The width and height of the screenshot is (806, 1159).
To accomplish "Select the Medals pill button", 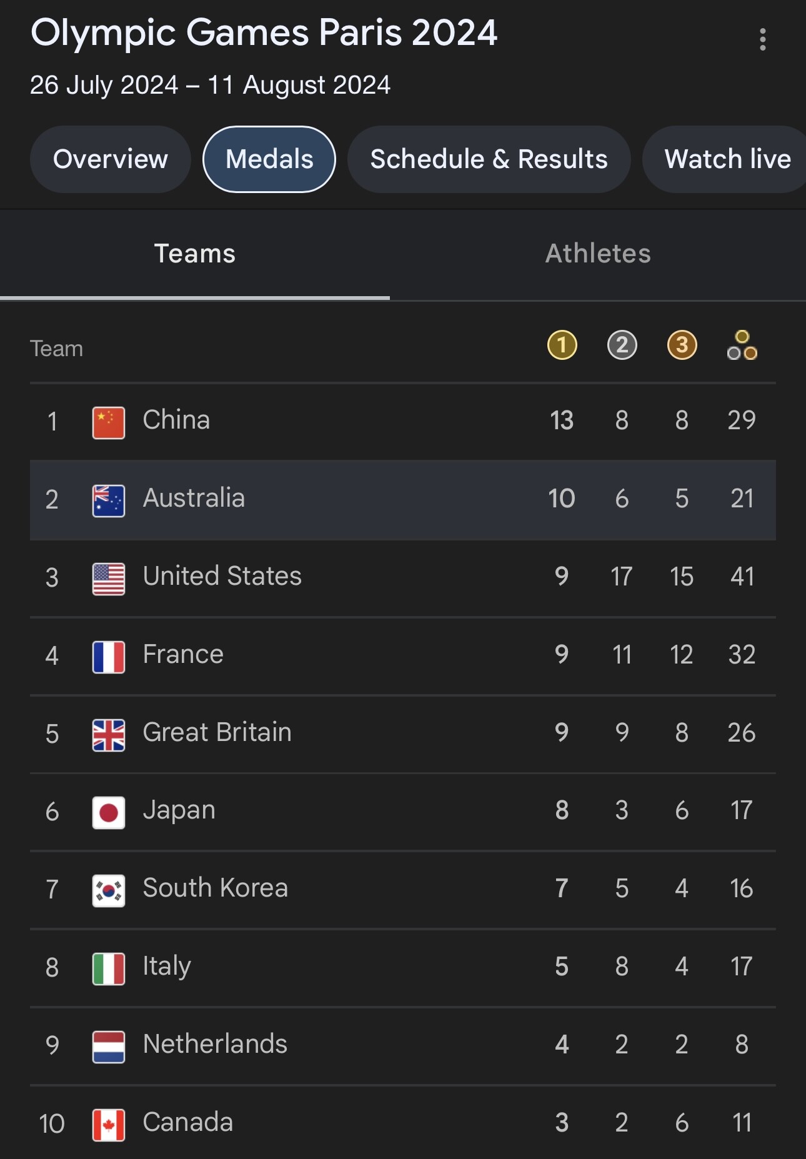I will pyautogui.click(x=269, y=159).
